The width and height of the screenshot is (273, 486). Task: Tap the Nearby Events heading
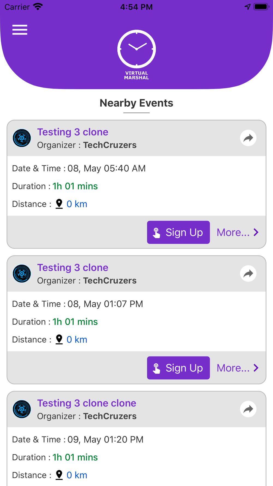click(136, 103)
